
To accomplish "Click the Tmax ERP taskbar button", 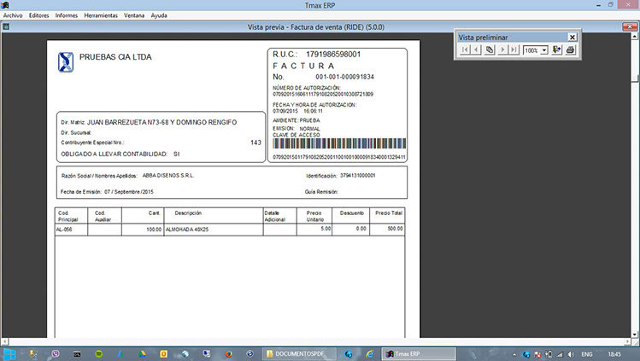I will (x=406, y=353).
